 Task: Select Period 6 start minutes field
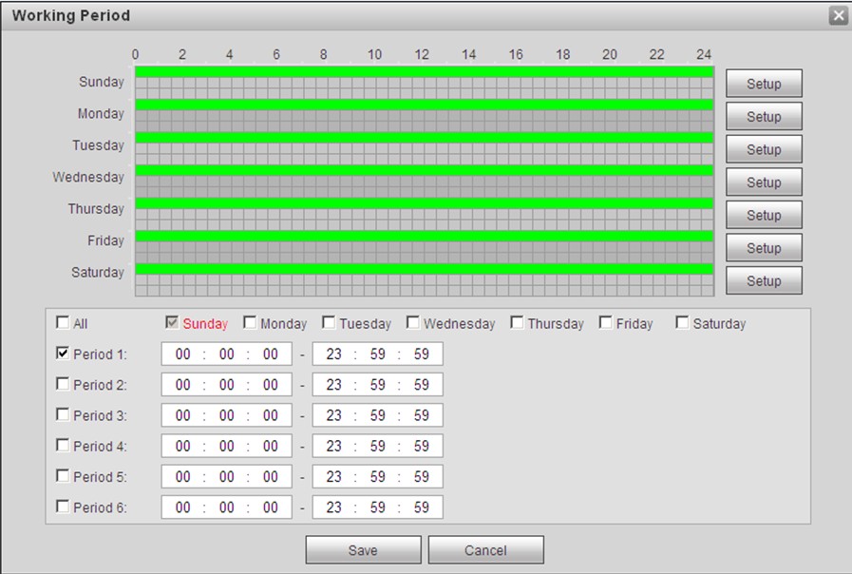point(227,507)
